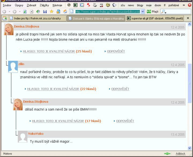Expand the bookmarks toolbar overflow chevron
This screenshot has height=157, width=193.
(x=184, y=5)
